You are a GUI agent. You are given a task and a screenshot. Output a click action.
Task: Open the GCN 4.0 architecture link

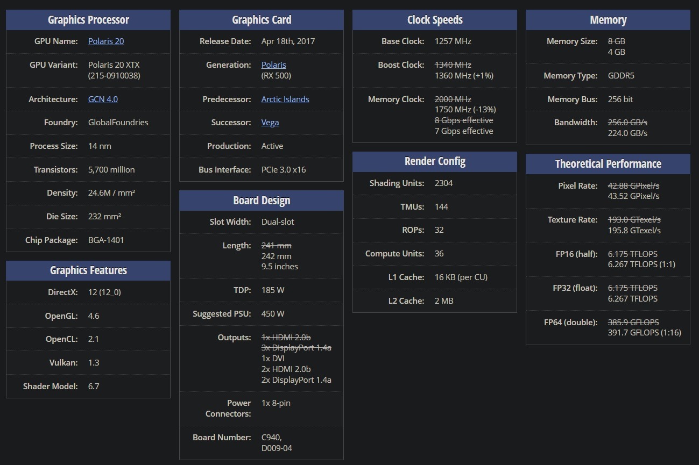click(x=103, y=99)
